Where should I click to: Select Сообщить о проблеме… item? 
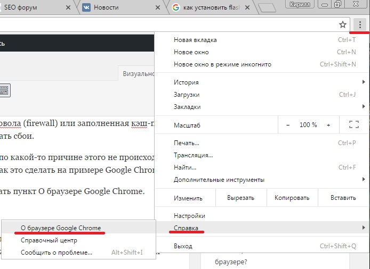pyautogui.click(x=78, y=253)
